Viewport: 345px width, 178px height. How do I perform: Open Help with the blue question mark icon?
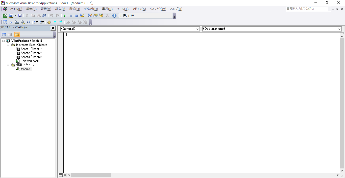[114, 16]
